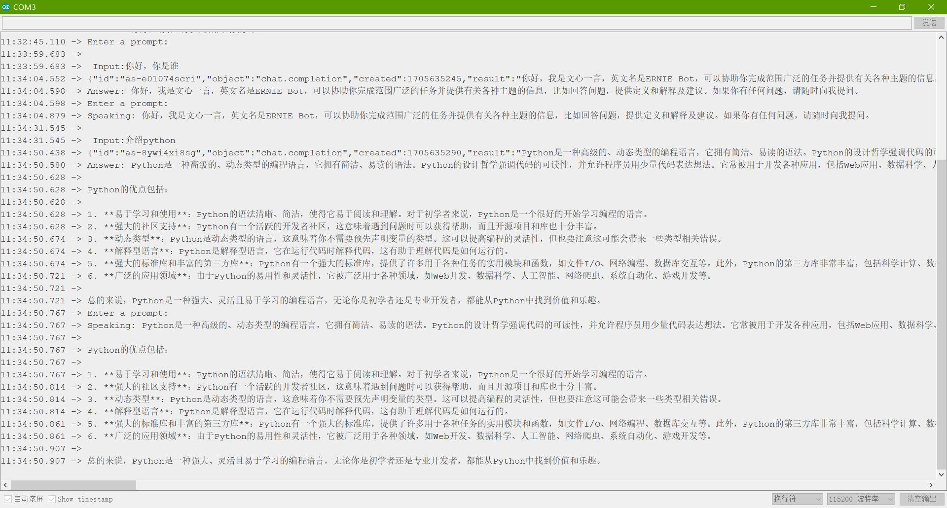Click the vertical scrollbar up arrow
The image size is (947, 508).
pyautogui.click(x=941, y=37)
